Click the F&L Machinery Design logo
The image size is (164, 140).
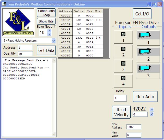(x=19, y=22)
